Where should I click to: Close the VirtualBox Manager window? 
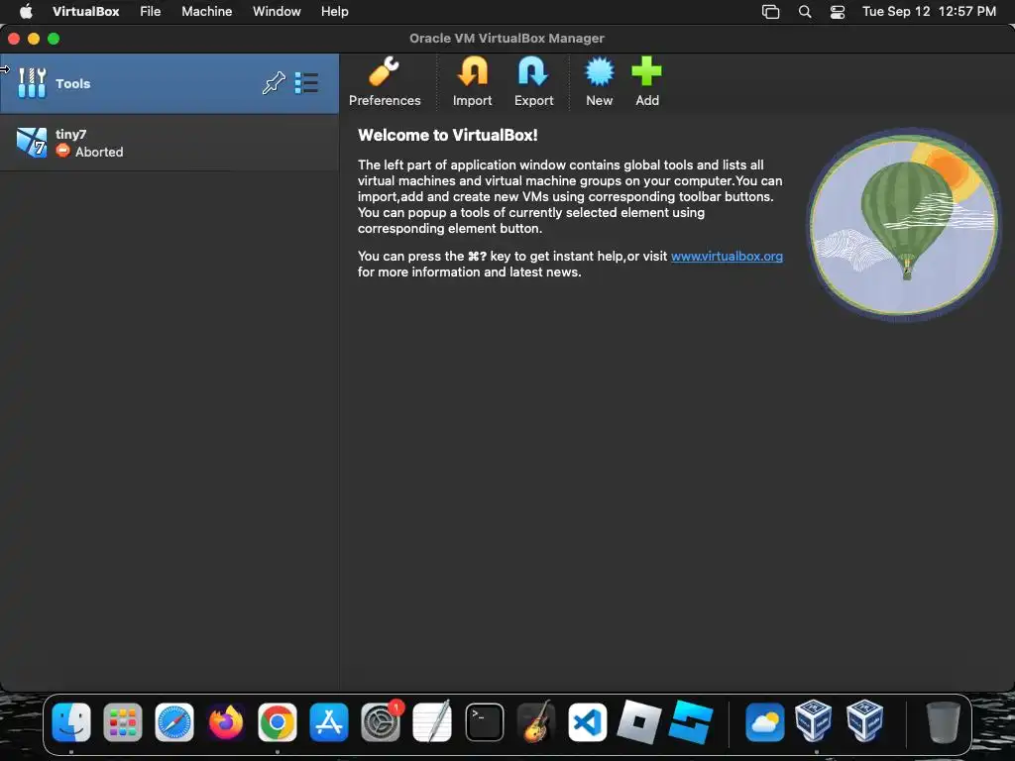14,39
